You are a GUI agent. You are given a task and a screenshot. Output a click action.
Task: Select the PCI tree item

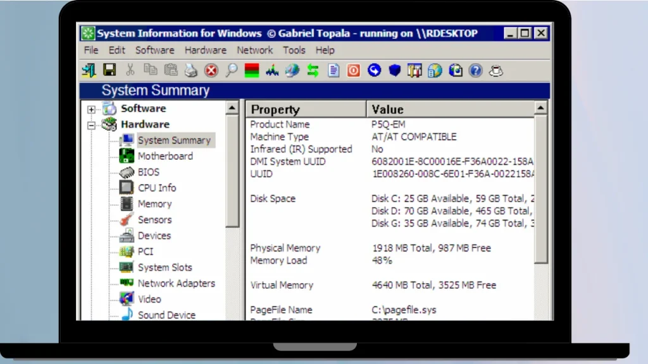pyautogui.click(x=145, y=252)
